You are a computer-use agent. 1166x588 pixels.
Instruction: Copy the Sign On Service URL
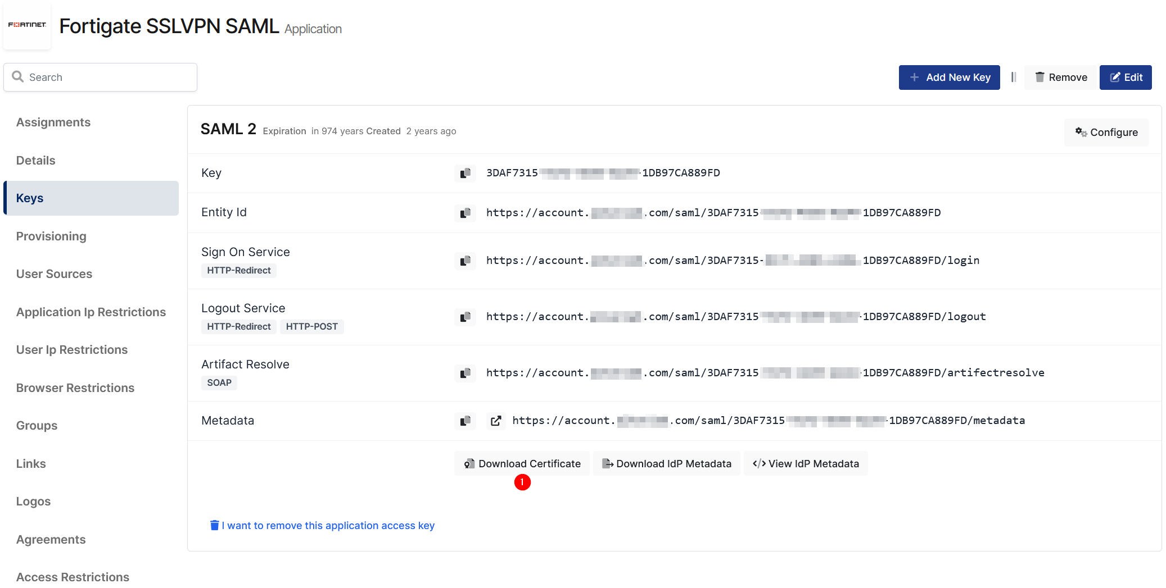(465, 261)
